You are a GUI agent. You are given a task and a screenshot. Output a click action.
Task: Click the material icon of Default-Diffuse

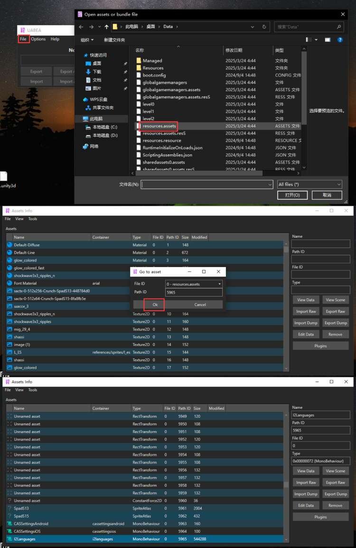click(10, 245)
